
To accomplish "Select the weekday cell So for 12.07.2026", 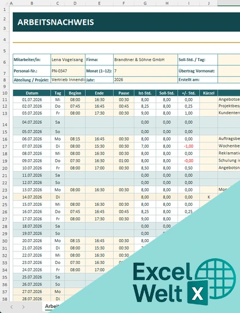I will pyautogui.click(x=58, y=183).
